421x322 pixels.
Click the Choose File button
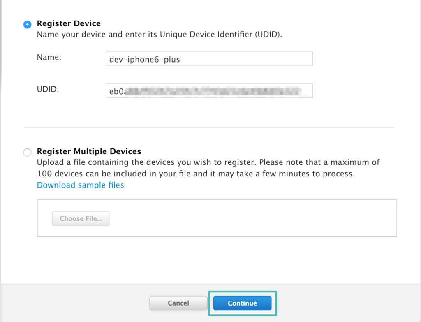tap(81, 219)
